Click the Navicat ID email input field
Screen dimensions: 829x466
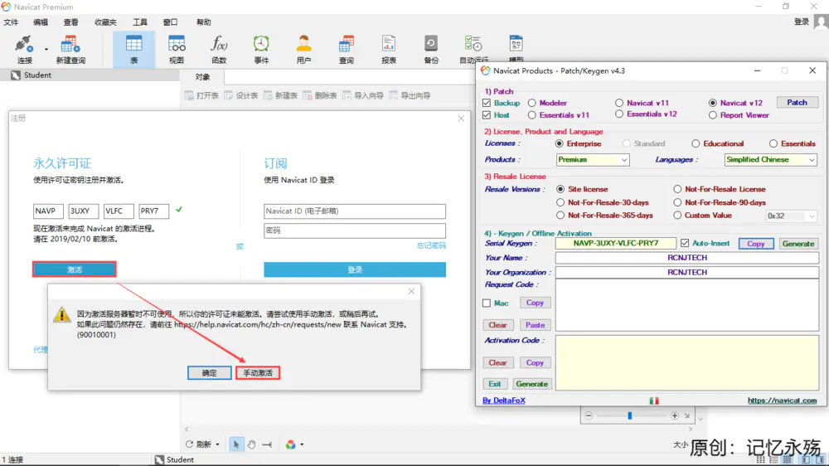355,211
